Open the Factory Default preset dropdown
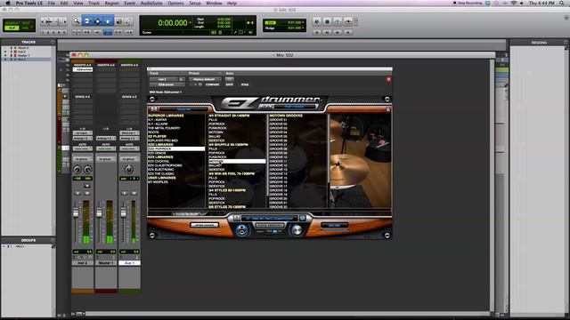 click(205, 79)
